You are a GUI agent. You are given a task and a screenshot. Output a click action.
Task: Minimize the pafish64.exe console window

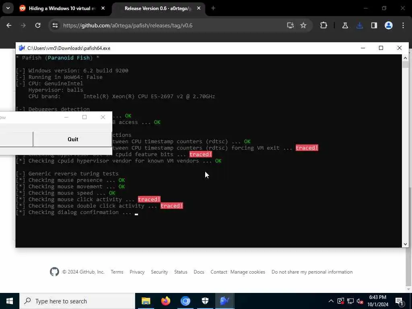pos(363,48)
